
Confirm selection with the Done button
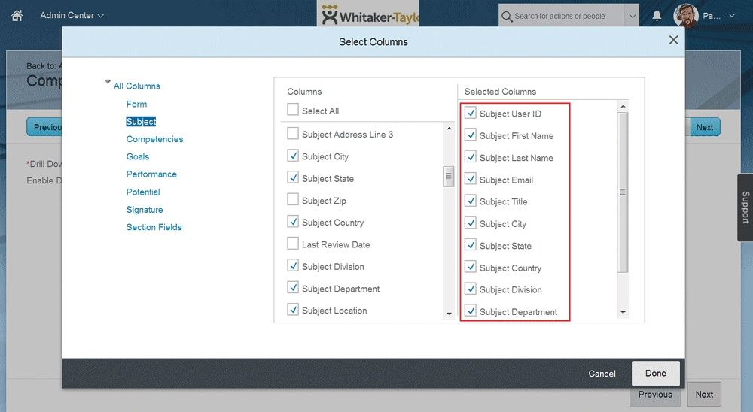[656, 373]
